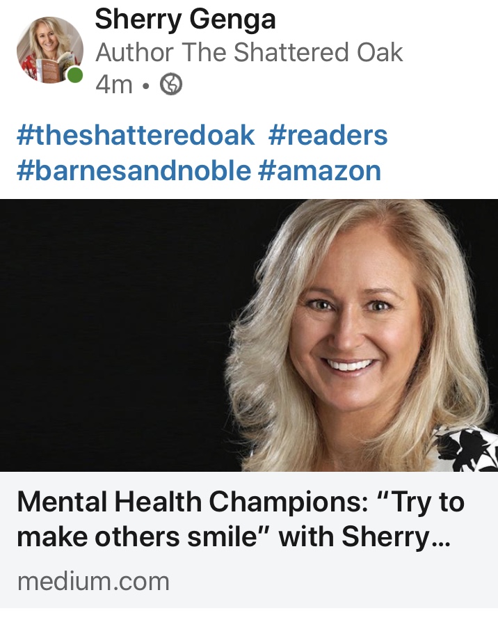Click the globe public visibility icon
498x620 pixels.
click(170, 84)
